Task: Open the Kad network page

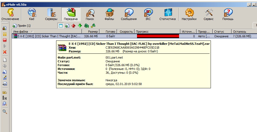Action: pos(32,15)
